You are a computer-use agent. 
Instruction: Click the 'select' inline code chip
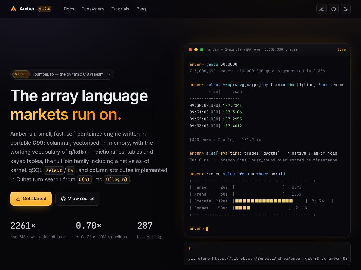[54, 170]
